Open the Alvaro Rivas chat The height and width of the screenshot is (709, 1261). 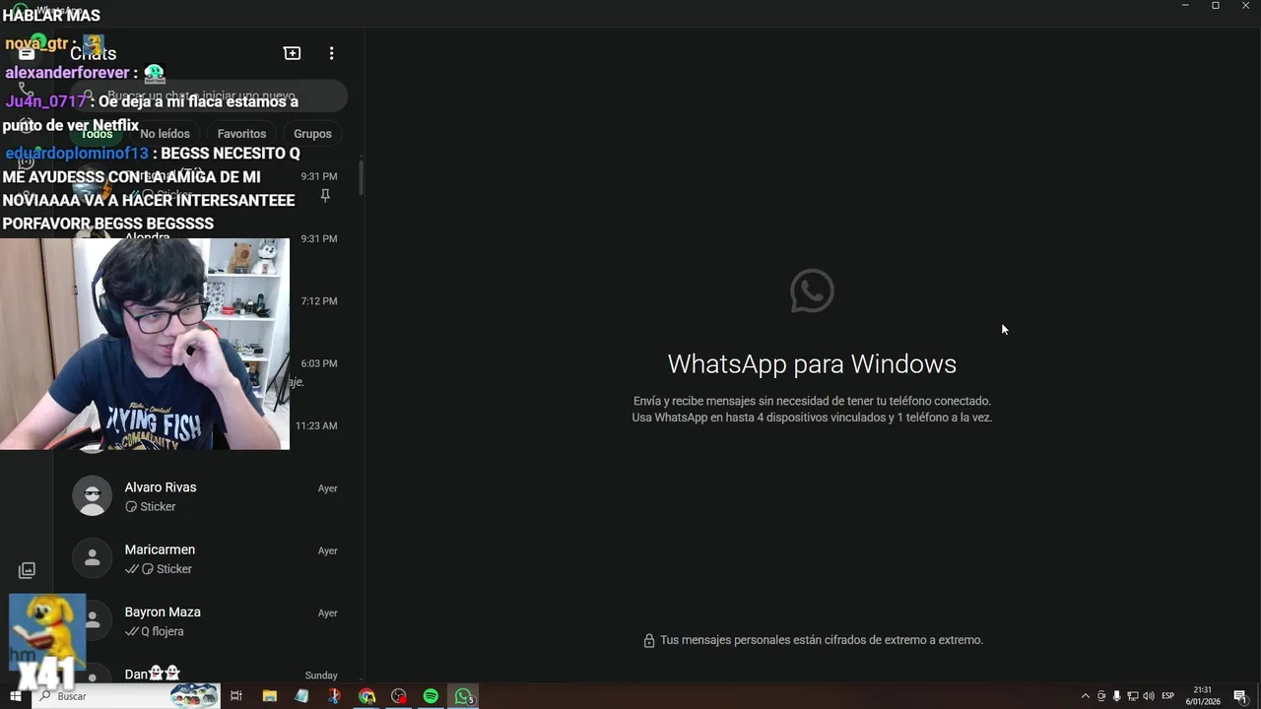pyautogui.click(x=207, y=496)
